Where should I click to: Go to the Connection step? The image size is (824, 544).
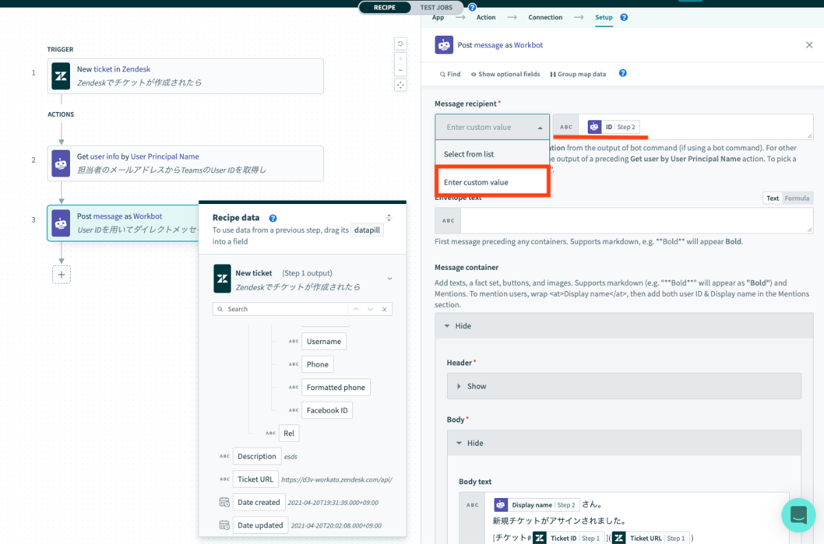coord(545,17)
